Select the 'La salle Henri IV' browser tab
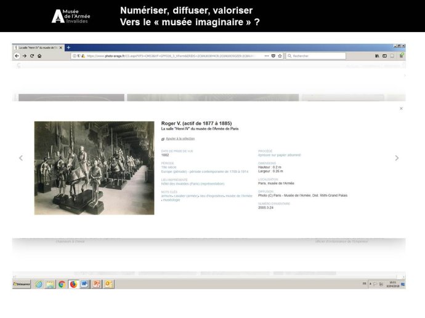The width and height of the screenshot is (425, 318). click(38, 47)
